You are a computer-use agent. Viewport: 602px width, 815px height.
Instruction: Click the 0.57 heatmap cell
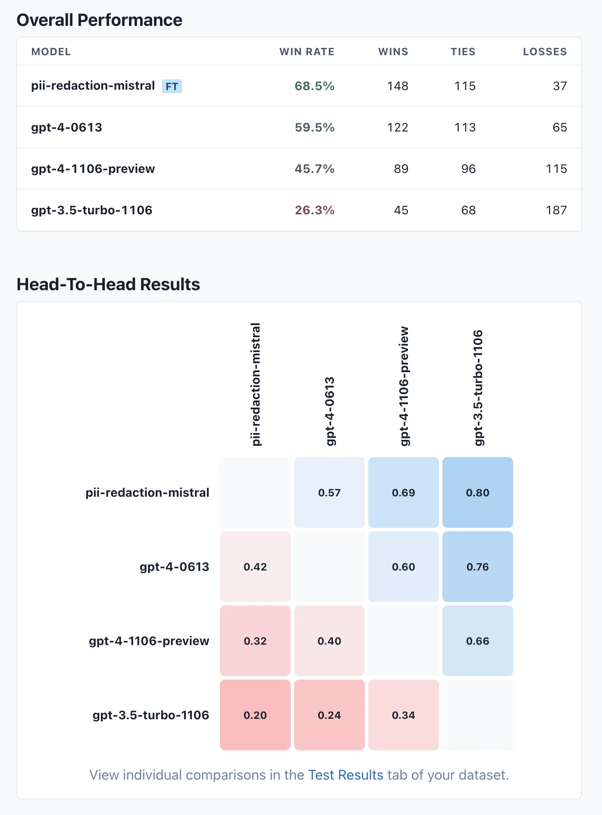tap(329, 492)
